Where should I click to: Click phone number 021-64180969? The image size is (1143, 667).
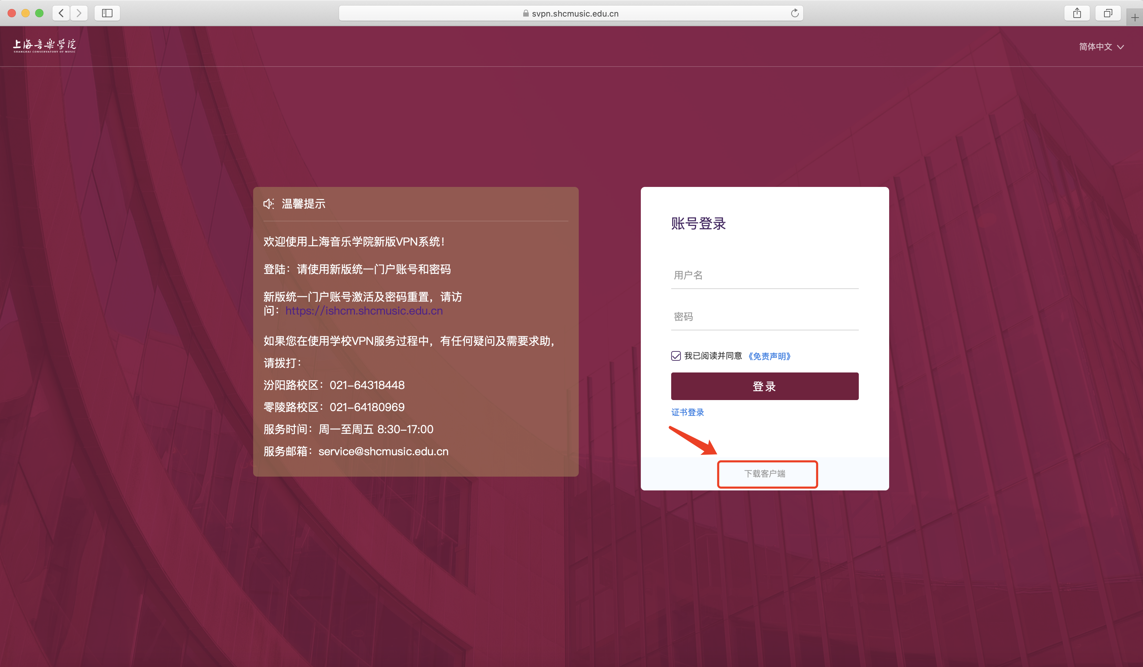click(x=367, y=407)
